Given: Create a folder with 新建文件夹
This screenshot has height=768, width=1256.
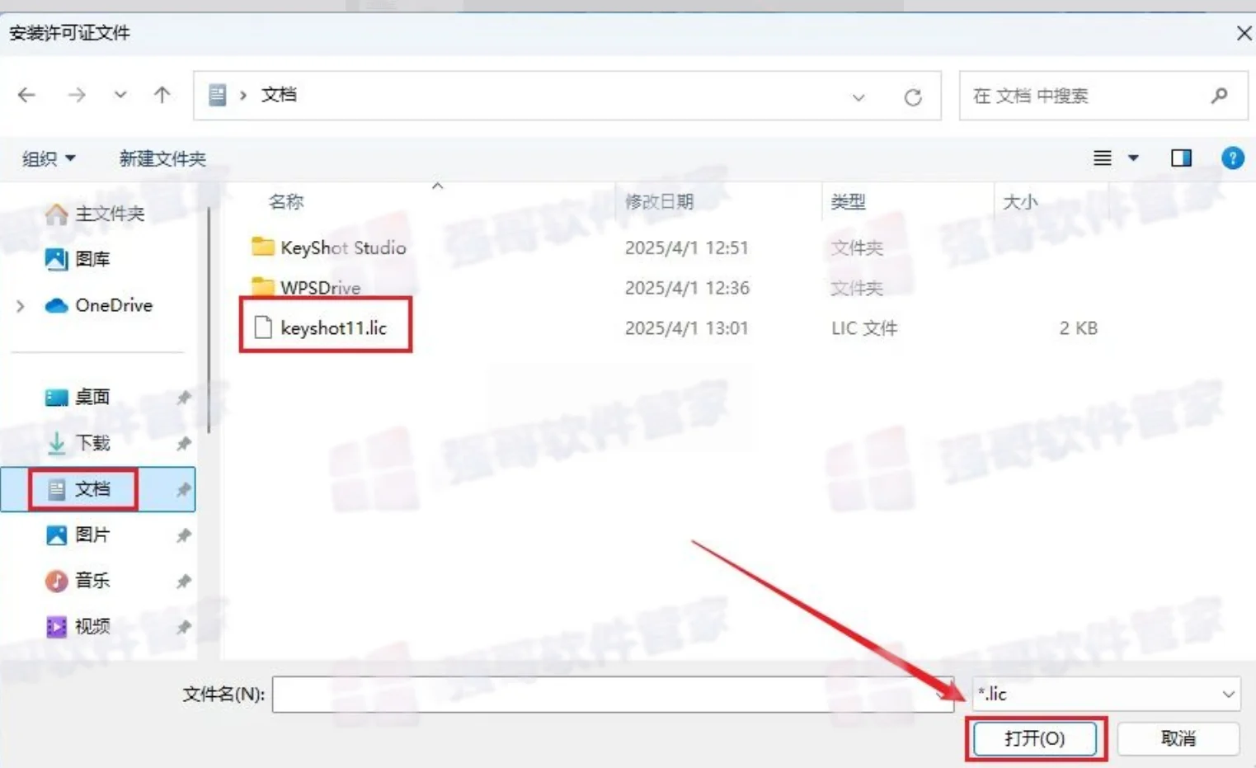Looking at the screenshot, I should [x=162, y=158].
